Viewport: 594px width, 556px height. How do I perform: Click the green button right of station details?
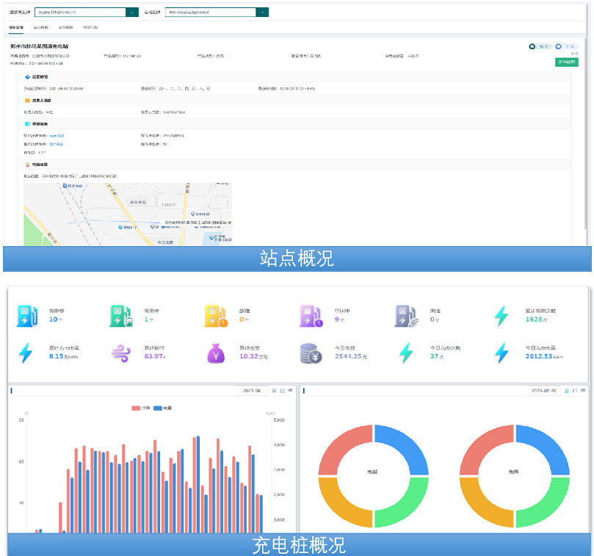coord(566,62)
